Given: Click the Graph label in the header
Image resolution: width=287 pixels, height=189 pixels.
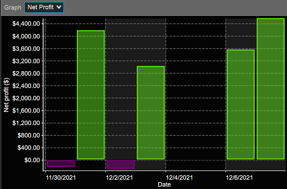Looking at the screenshot, I should point(13,7).
